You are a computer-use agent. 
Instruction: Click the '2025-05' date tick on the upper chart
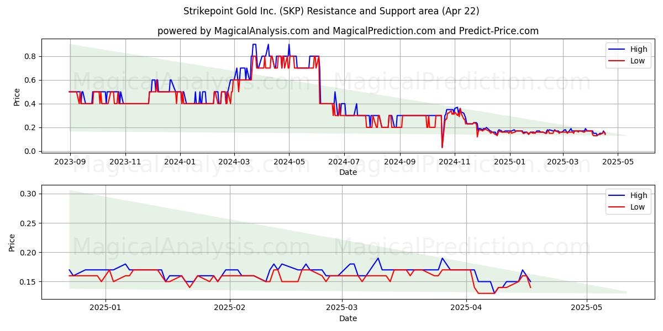(618, 163)
